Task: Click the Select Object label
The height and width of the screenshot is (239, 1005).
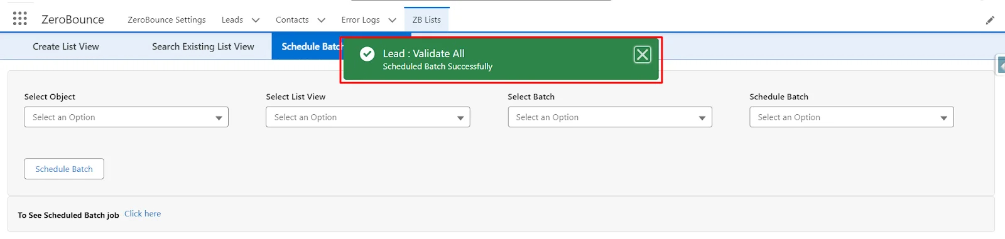Action: coord(50,97)
